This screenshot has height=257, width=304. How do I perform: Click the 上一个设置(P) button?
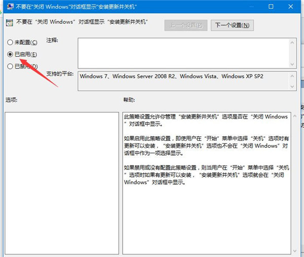pos(186,25)
